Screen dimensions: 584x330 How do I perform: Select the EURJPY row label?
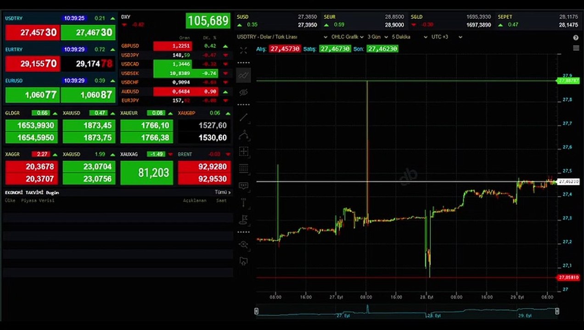[130, 100]
